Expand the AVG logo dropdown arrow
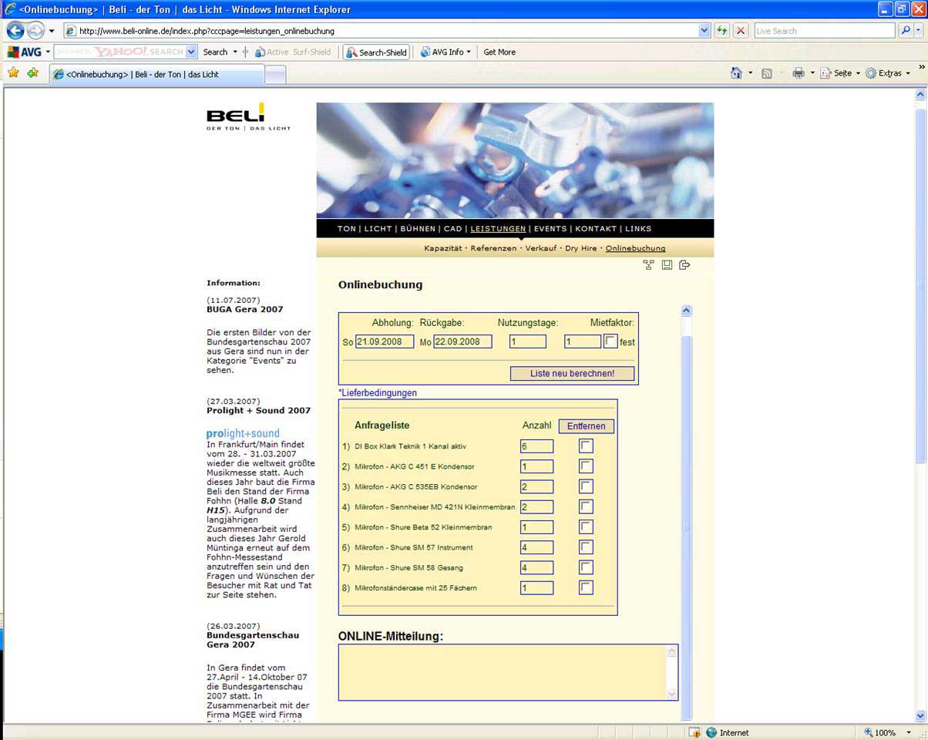This screenshot has height=740, width=928. [48, 52]
